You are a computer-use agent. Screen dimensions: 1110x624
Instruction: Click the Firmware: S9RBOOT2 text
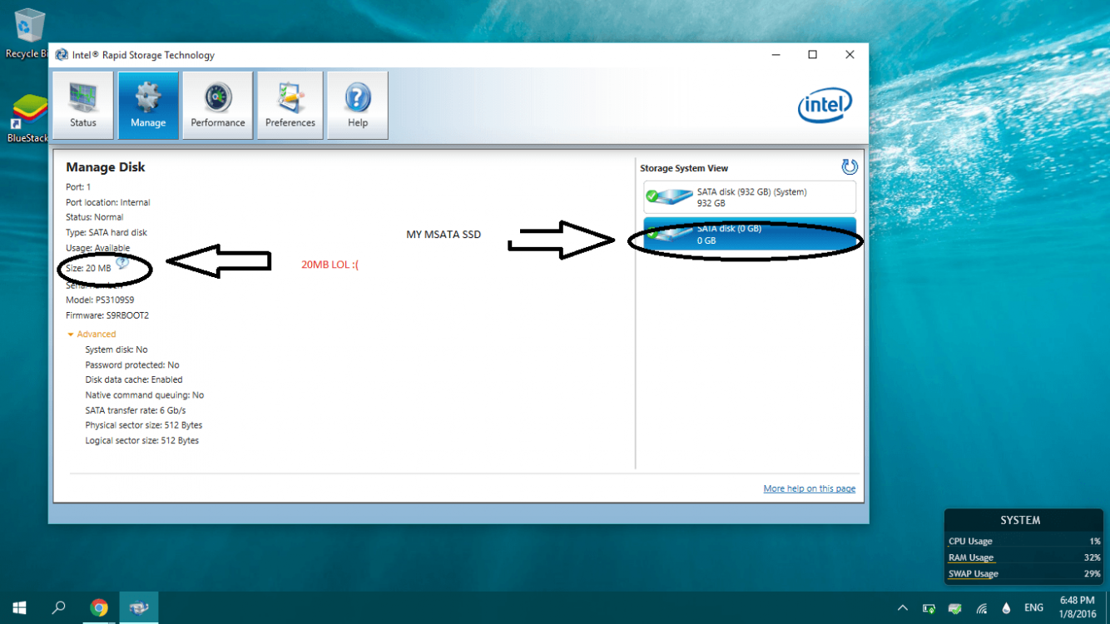[x=107, y=315]
